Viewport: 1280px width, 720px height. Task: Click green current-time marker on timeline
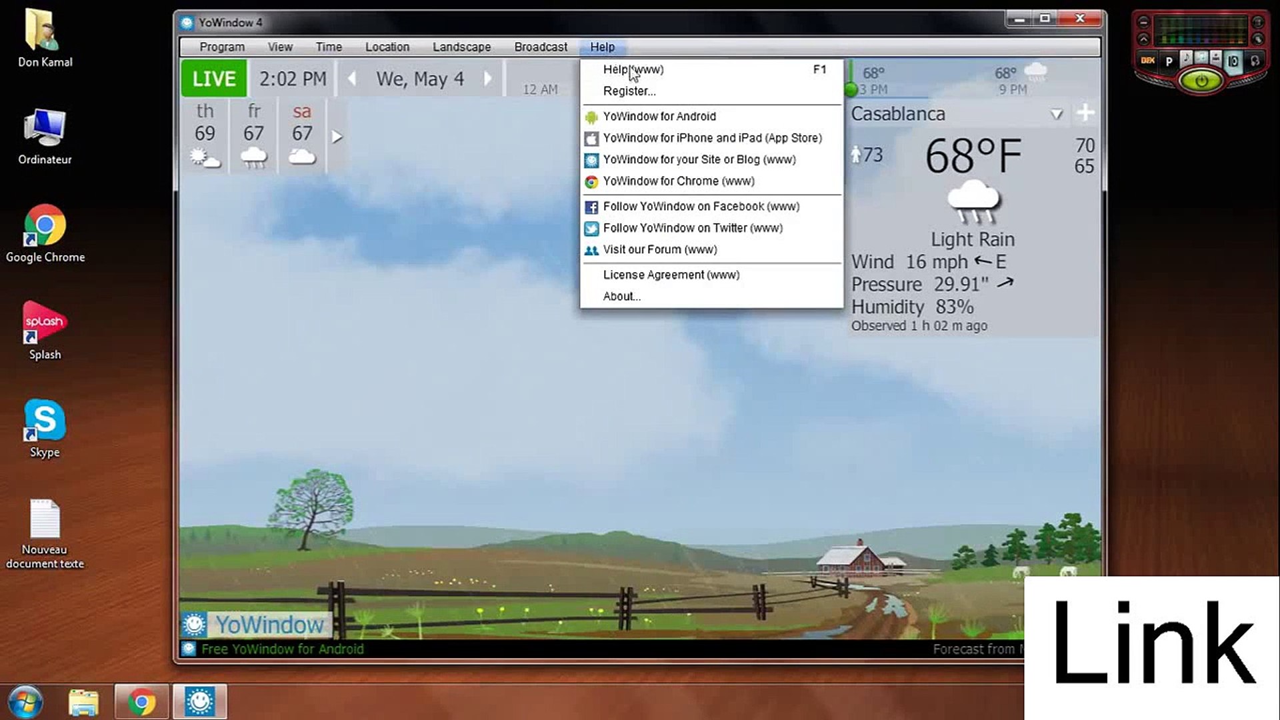click(851, 90)
